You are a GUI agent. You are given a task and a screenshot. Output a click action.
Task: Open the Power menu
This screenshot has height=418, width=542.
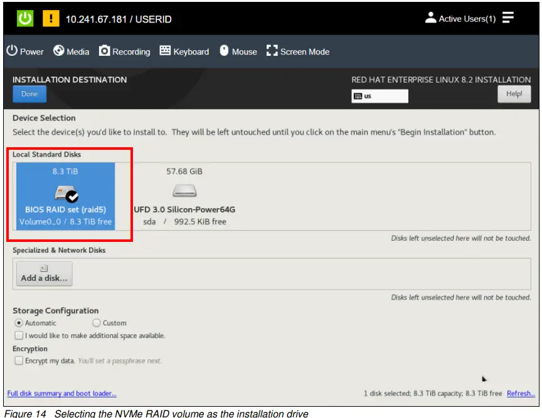pos(25,51)
